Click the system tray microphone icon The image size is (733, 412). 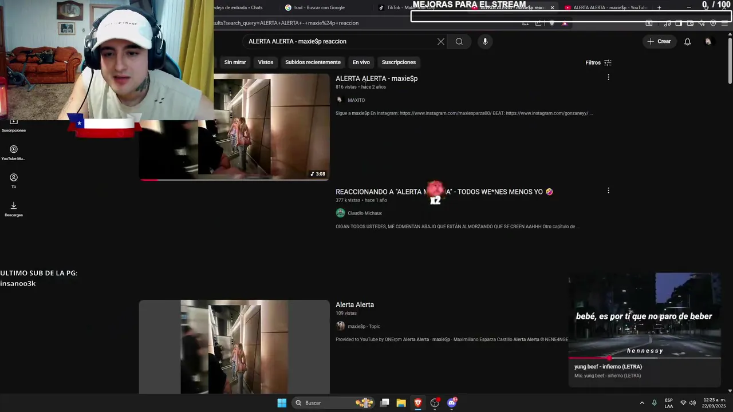click(x=654, y=403)
